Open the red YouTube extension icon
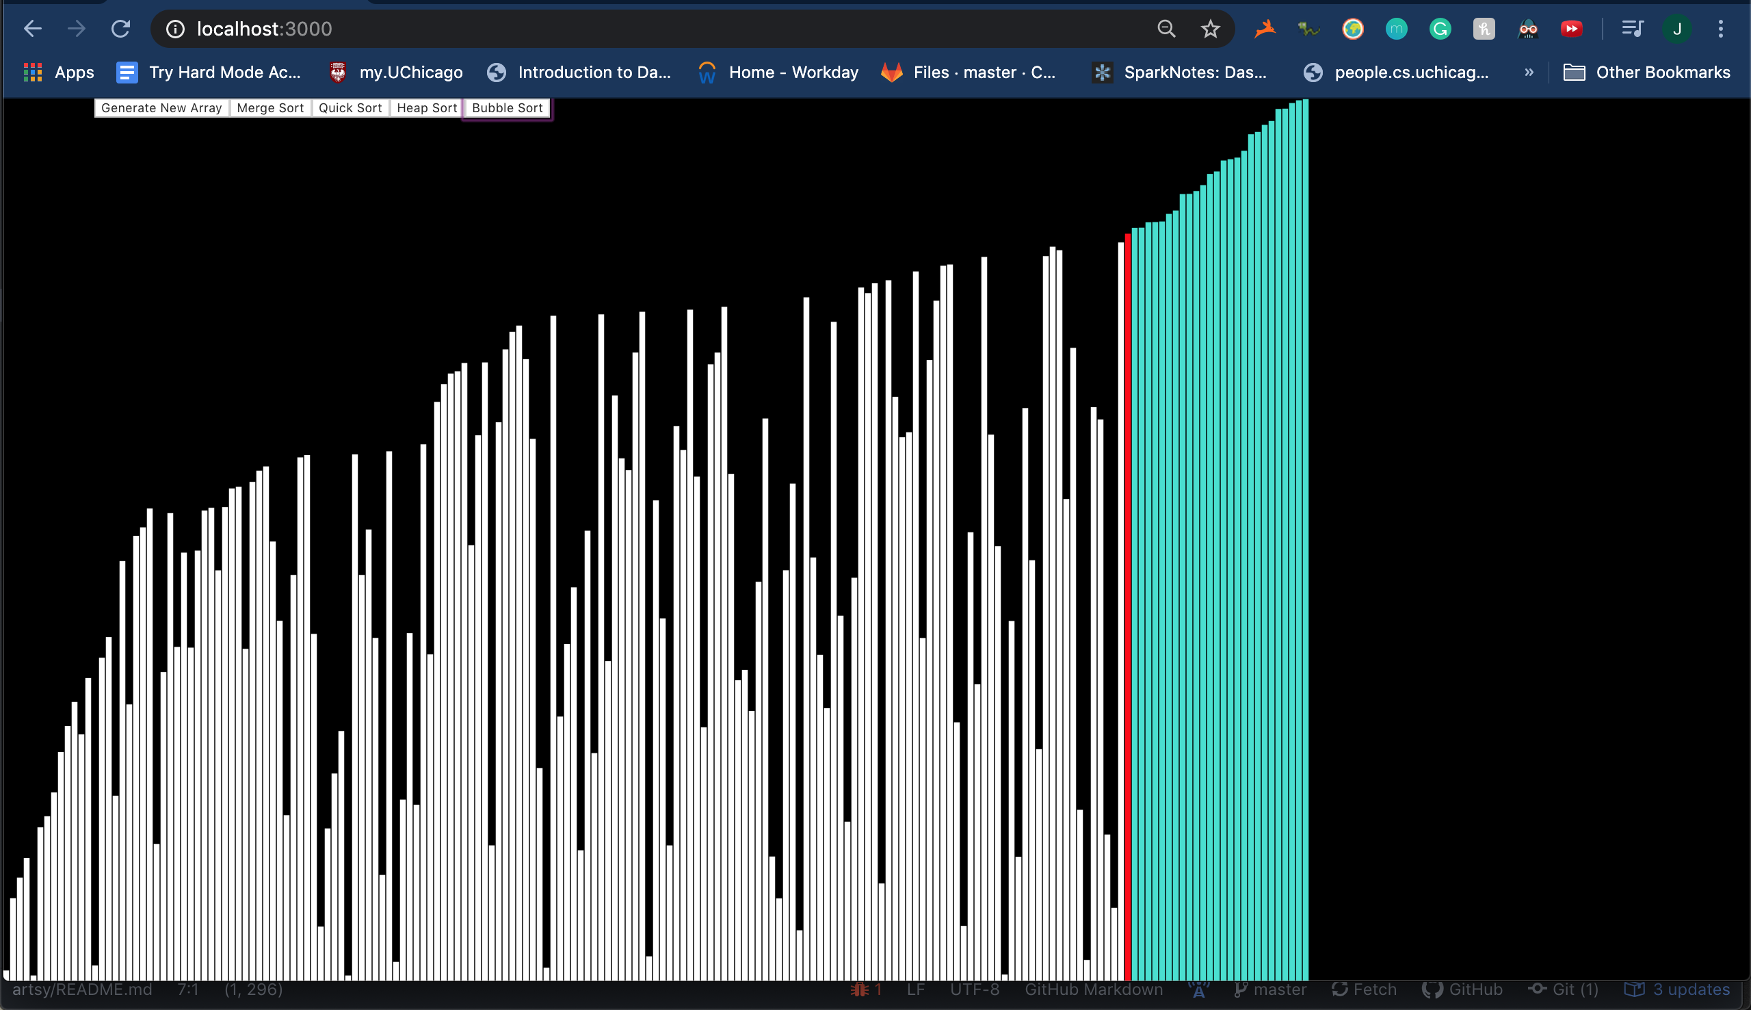 pos(1571,29)
